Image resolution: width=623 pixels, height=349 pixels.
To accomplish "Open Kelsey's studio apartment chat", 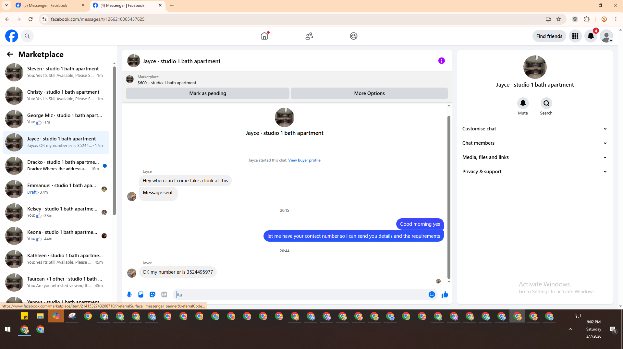I will [56, 212].
